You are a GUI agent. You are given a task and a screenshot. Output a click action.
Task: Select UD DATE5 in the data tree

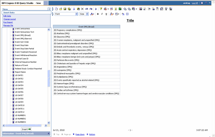tap(19, 89)
